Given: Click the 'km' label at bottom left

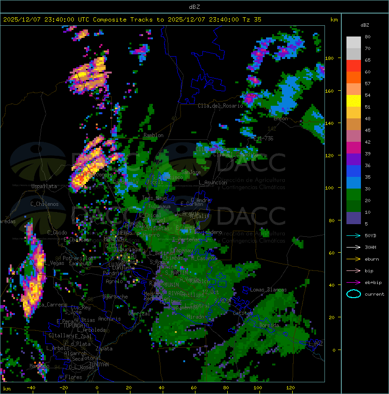Looking at the screenshot, I should coord(7,389).
